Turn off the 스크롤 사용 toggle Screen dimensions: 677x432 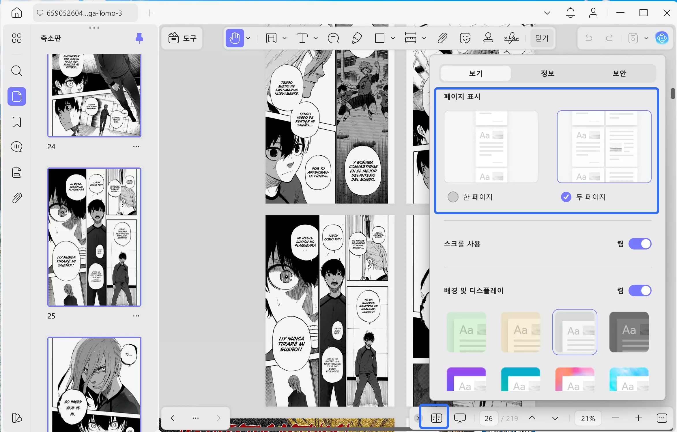tap(640, 244)
